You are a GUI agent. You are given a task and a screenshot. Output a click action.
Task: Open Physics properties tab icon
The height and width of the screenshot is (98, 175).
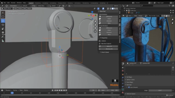coord(123,84)
